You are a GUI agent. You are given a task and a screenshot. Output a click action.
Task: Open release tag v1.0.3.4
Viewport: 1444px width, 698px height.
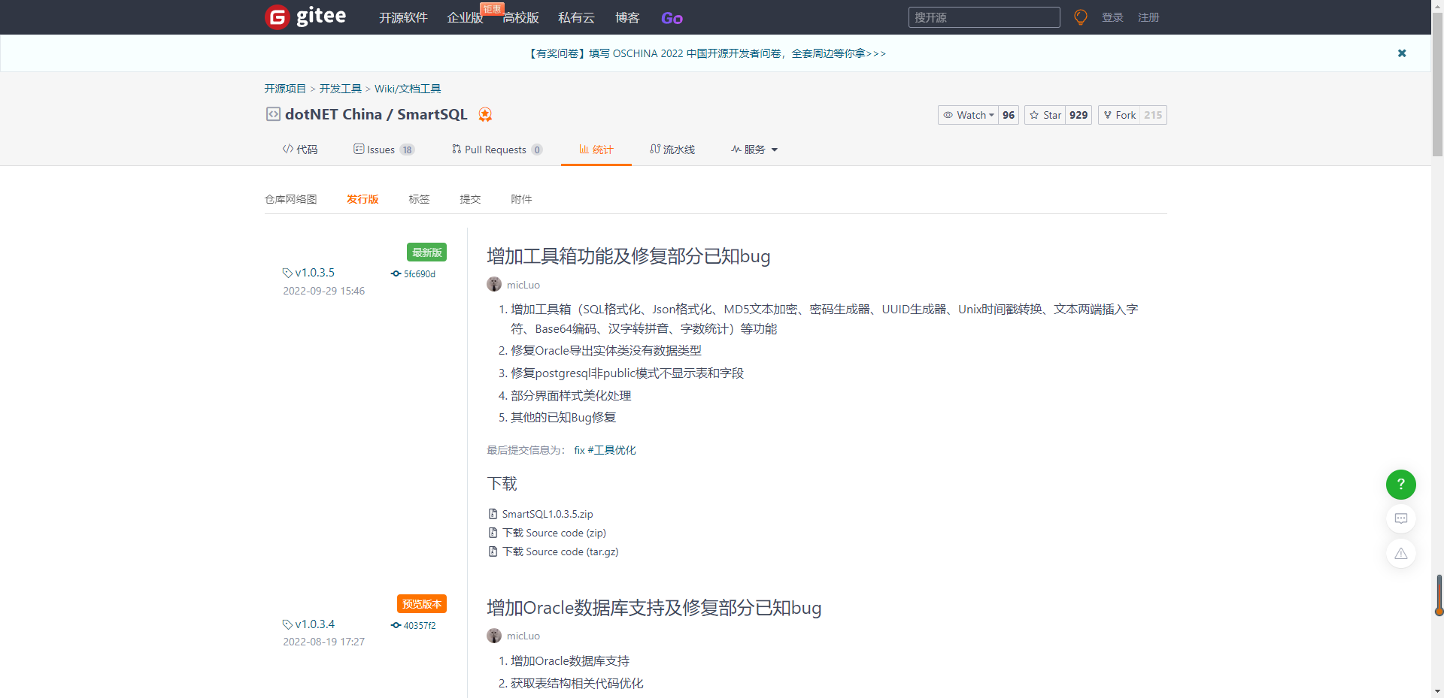click(314, 624)
